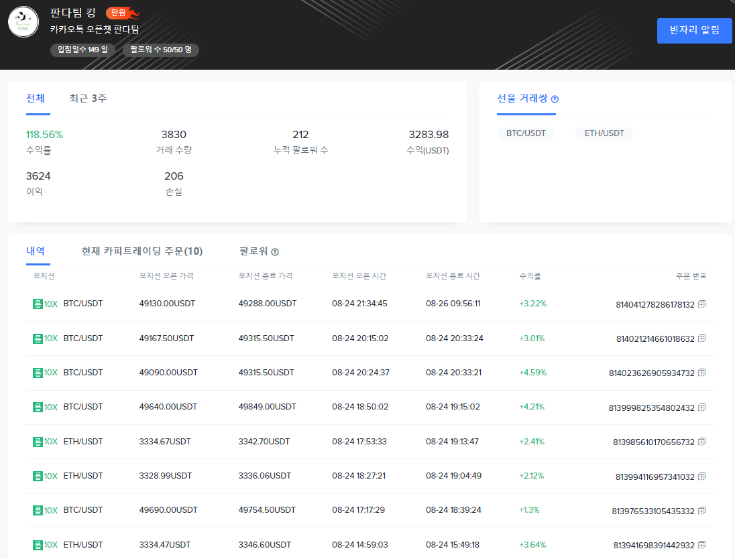The width and height of the screenshot is (735, 559).
Task: Copy order number 814021214661018632
Action: [x=701, y=338]
